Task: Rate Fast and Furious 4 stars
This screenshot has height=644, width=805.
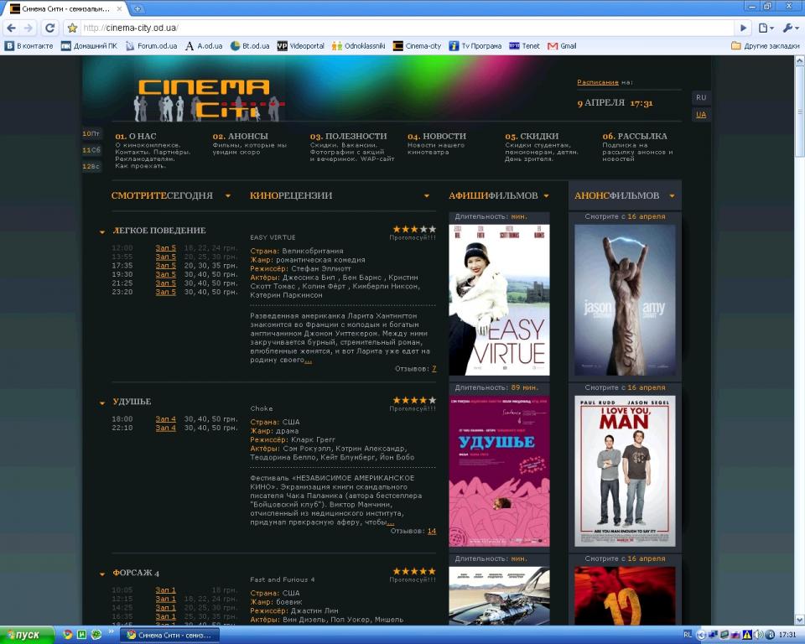Action: tap(414, 571)
